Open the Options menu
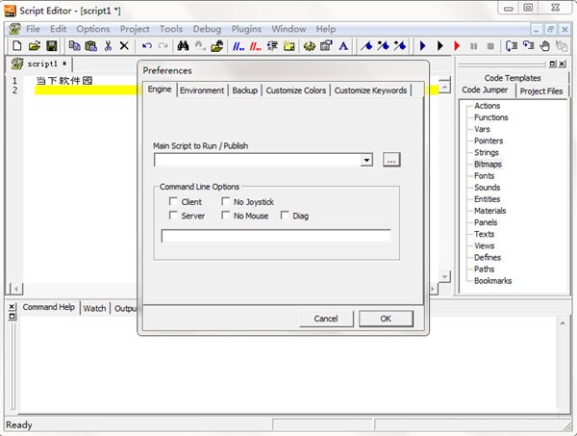Image resolution: width=577 pixels, height=436 pixels. pyautogui.click(x=93, y=29)
